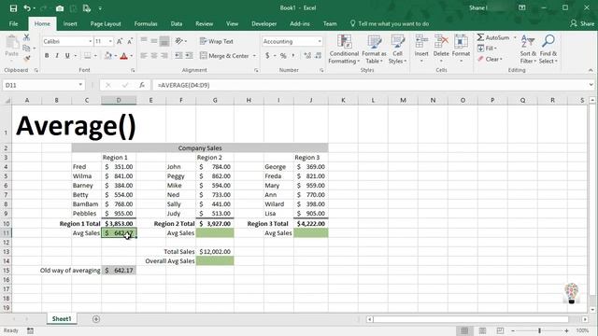Switch to the Data tab
Viewport: 598px width, 336px height.
click(x=177, y=23)
